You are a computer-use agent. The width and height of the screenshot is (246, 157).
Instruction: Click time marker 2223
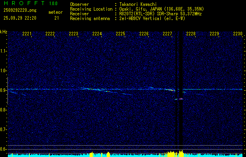tap(74, 34)
